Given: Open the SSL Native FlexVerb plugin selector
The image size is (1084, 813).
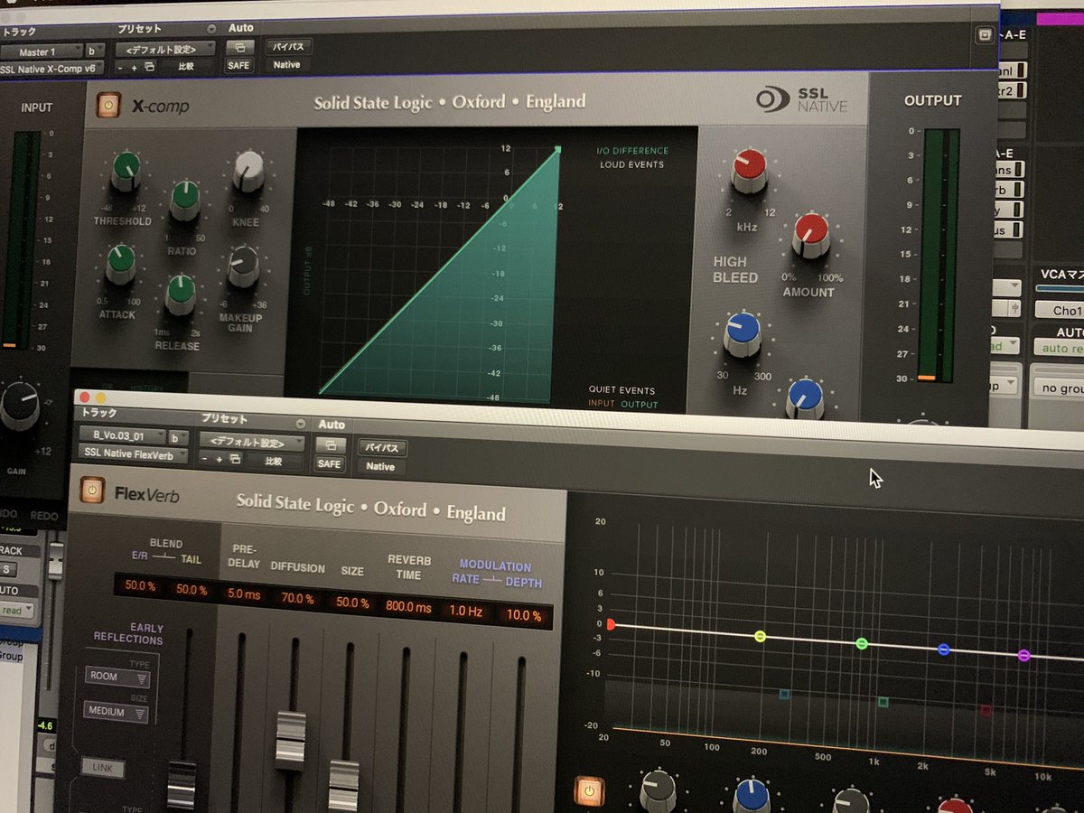Looking at the screenshot, I should tap(133, 454).
